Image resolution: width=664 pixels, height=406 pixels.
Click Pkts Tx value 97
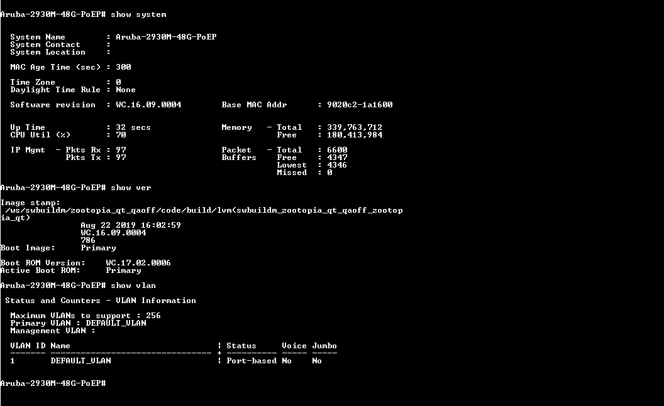121,158
